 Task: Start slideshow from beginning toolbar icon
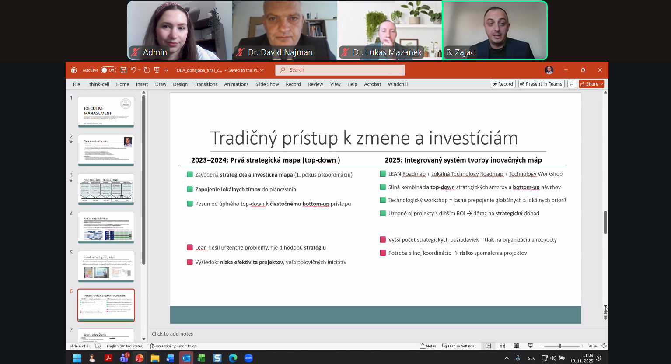[157, 70]
